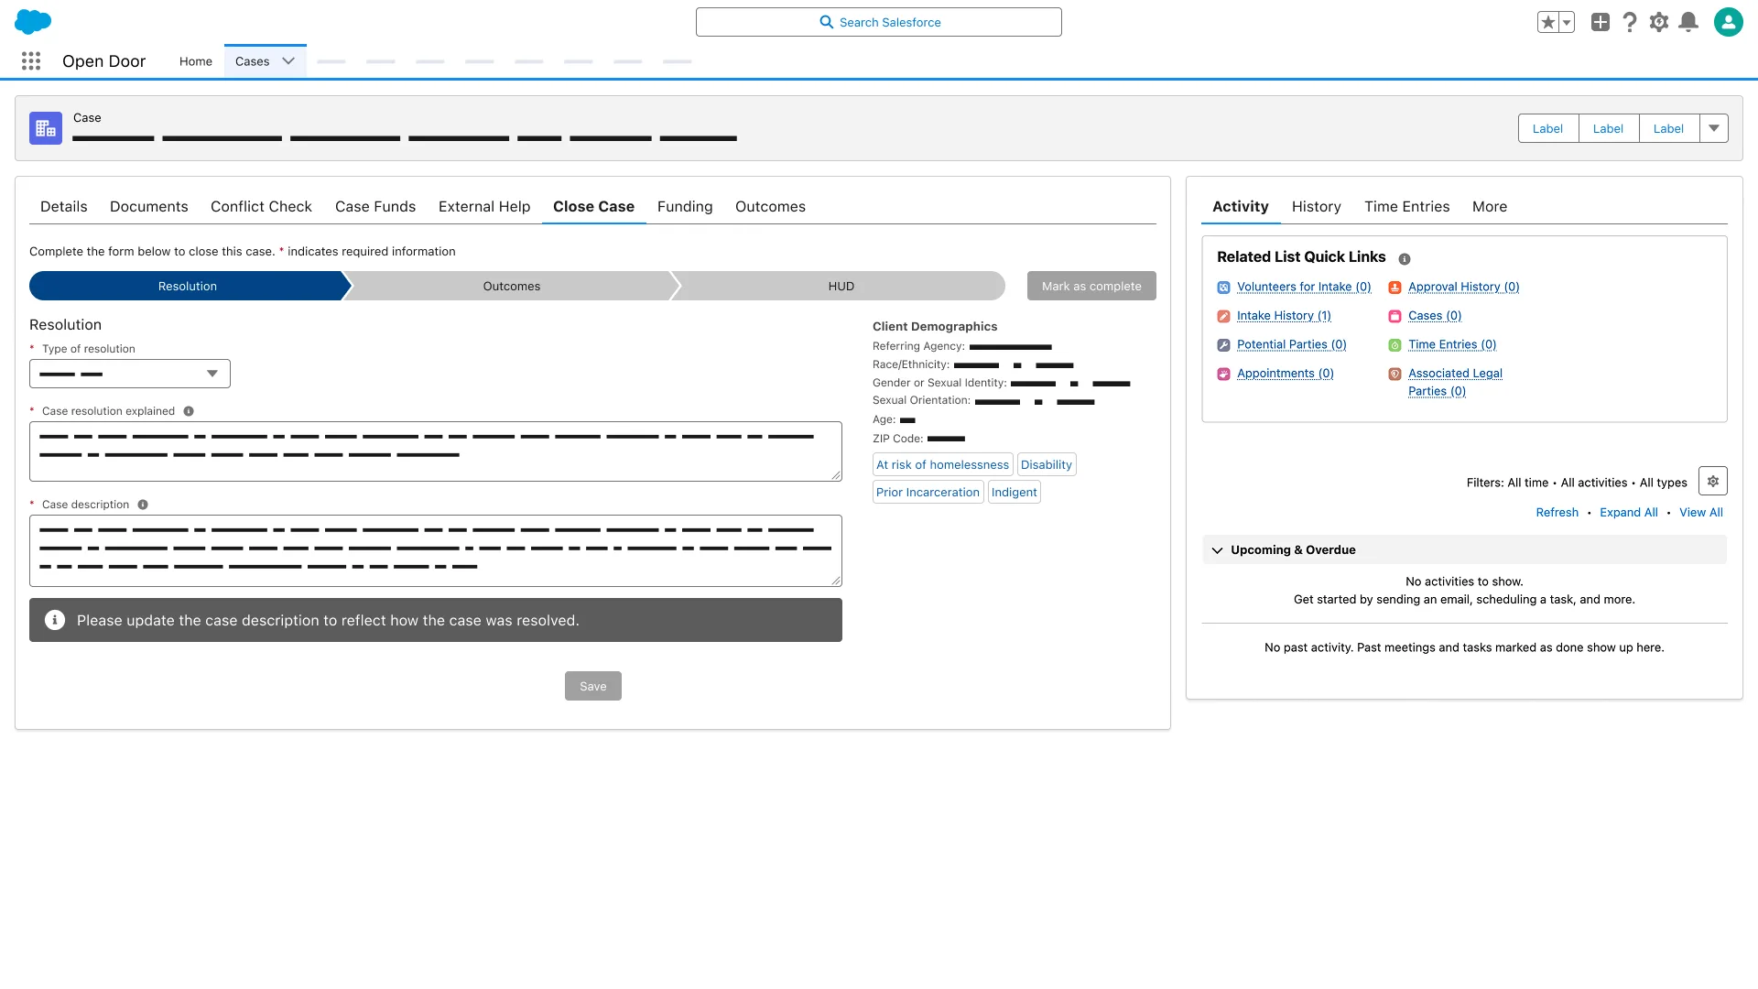Switch to the History tab
1758x989 pixels.
click(1317, 207)
